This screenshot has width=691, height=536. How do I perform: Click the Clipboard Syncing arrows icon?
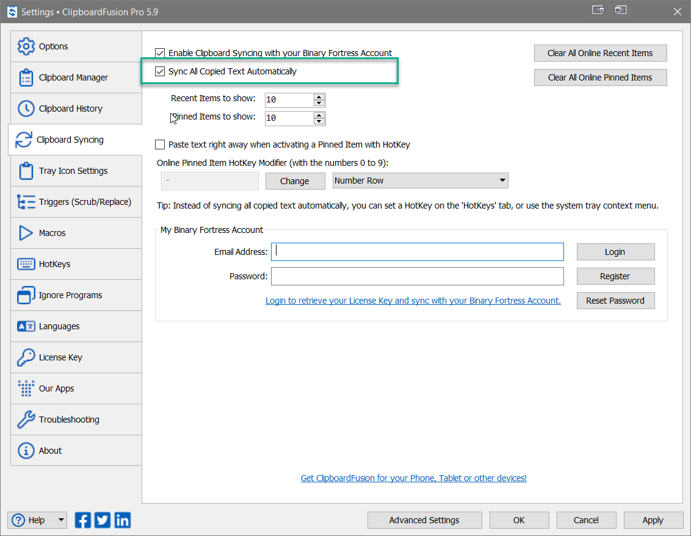tap(23, 140)
